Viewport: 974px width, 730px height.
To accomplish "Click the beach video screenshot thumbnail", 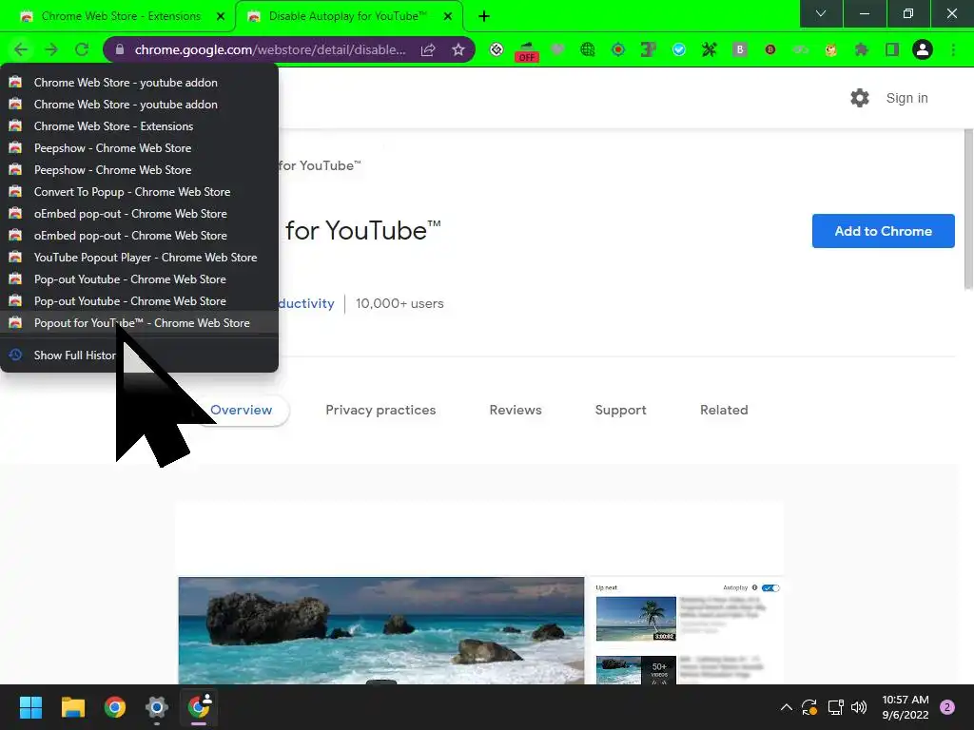I will [381, 631].
